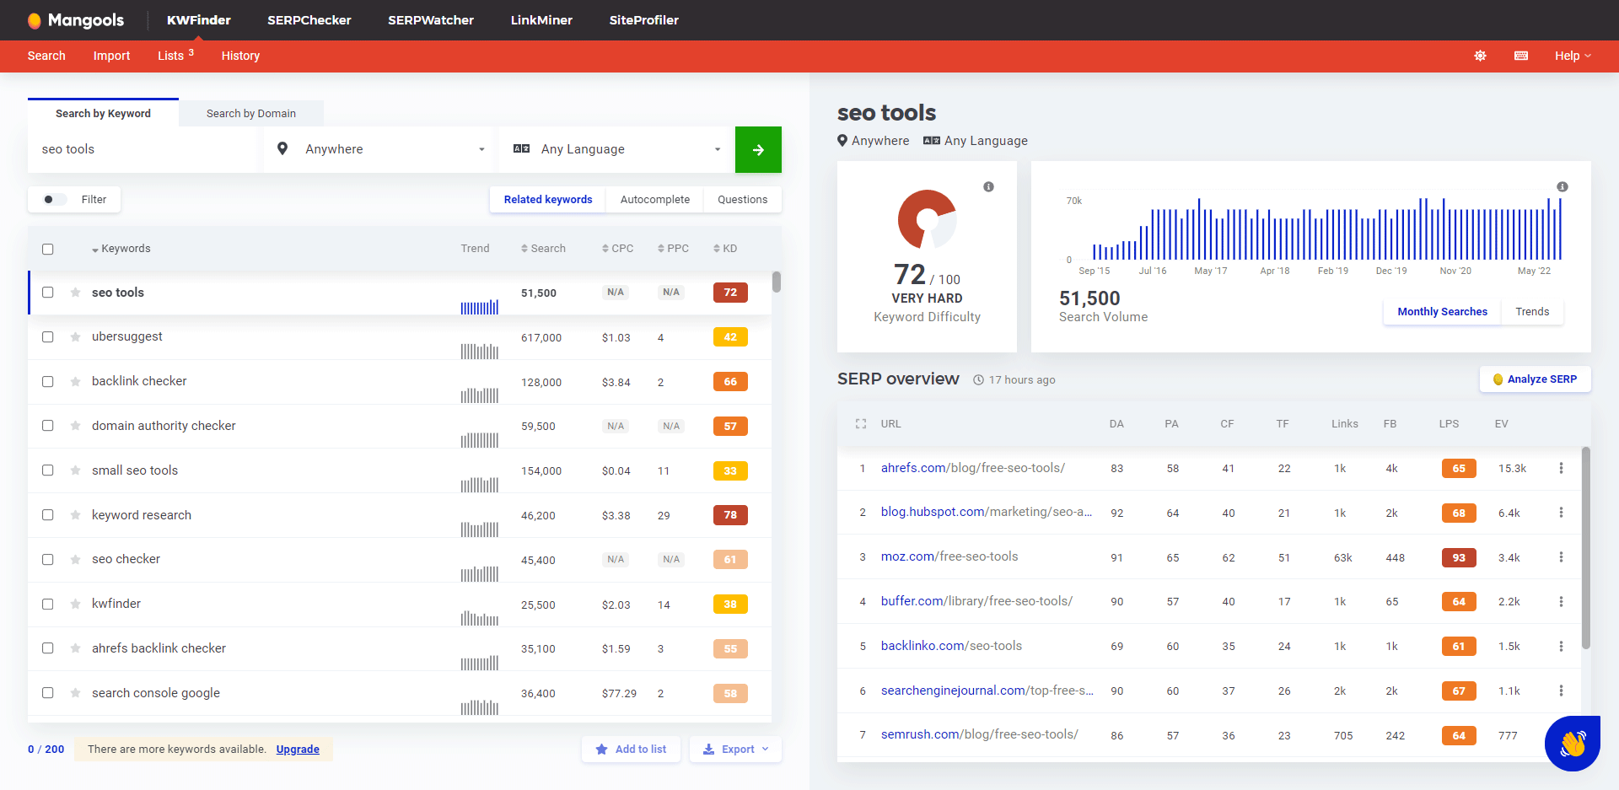Check the ubersuggest checkbox
Screen dimensions: 1619x790
tap(48, 337)
